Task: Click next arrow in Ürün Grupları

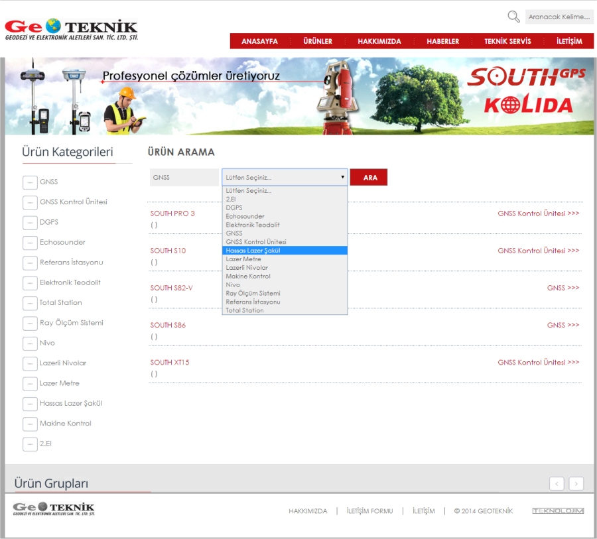Action: 576,483
